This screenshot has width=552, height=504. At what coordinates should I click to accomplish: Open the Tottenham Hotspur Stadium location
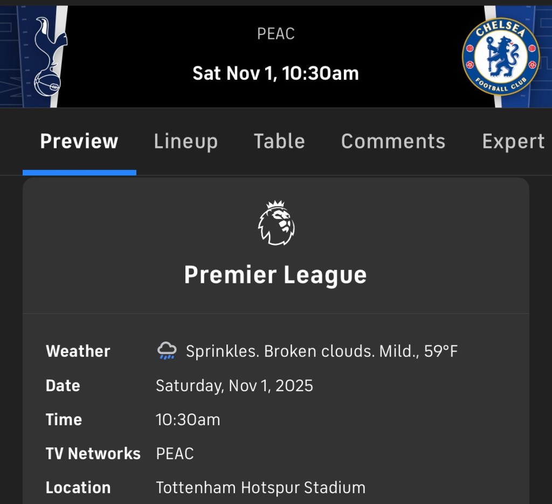tap(260, 488)
